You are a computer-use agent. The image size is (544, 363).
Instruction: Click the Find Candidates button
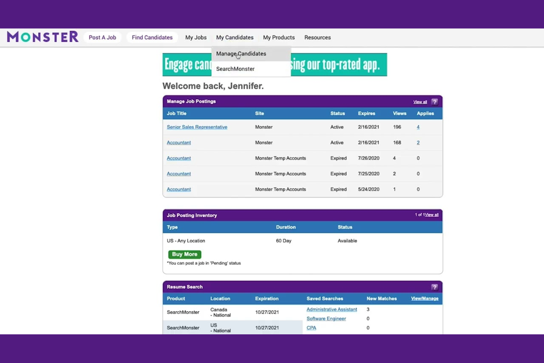[152, 38]
